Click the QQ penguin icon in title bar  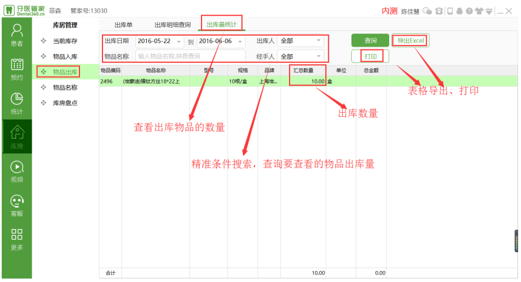459,12
